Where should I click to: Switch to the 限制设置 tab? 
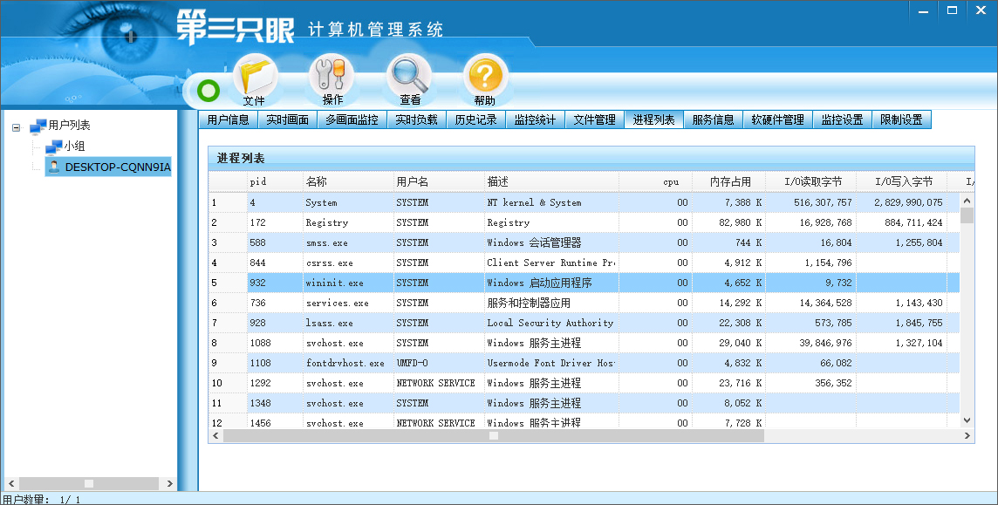pos(901,119)
